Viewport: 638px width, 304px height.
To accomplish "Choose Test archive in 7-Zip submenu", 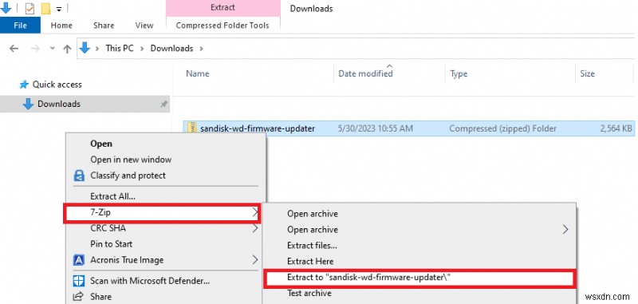I will coord(309,293).
